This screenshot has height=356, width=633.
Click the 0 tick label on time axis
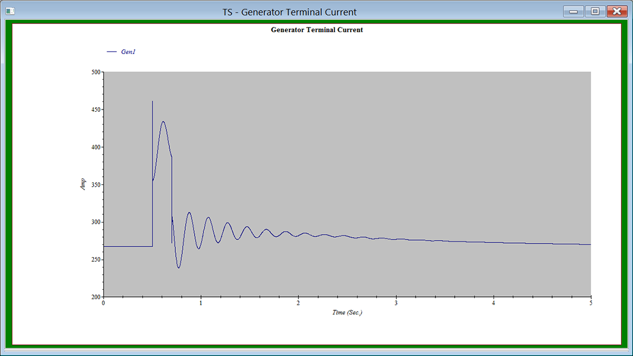point(104,303)
